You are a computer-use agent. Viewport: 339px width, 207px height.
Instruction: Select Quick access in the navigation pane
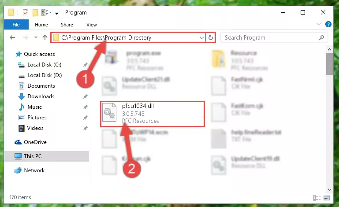pyautogui.click(x=39, y=54)
